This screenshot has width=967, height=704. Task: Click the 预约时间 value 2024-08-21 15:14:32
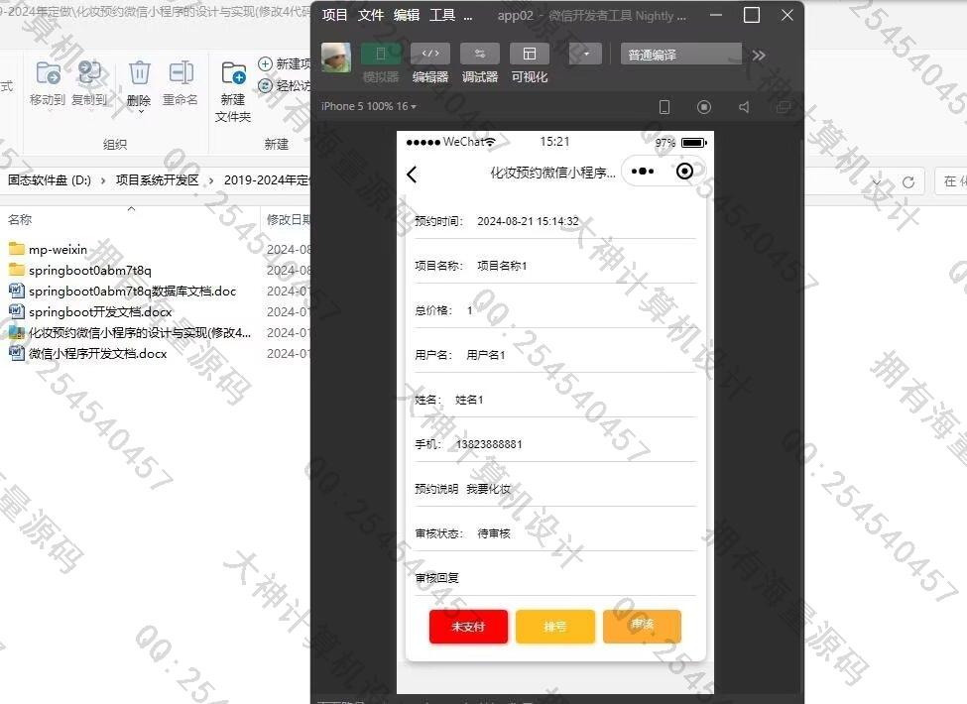528,221
